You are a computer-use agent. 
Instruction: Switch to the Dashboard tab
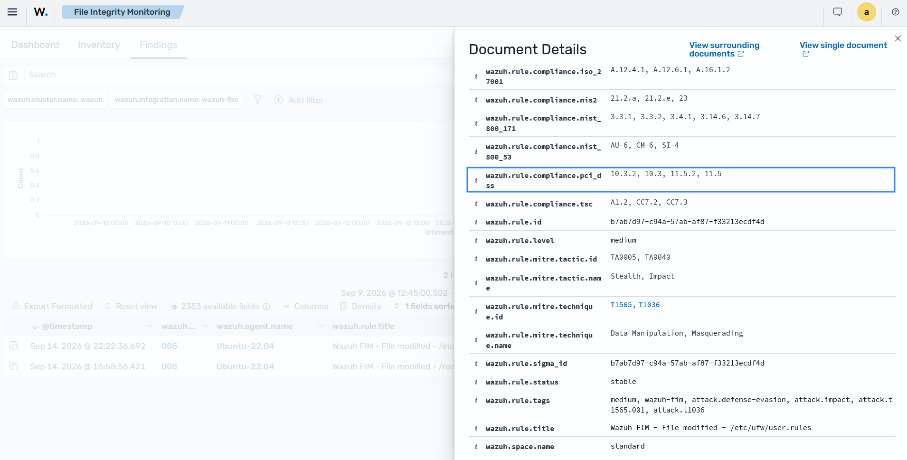point(35,45)
